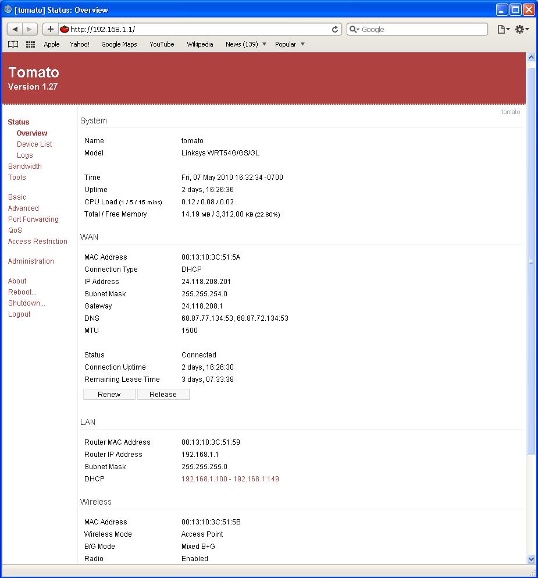Show all bookmarks via book icon
This screenshot has height=578, width=538.
point(13,44)
